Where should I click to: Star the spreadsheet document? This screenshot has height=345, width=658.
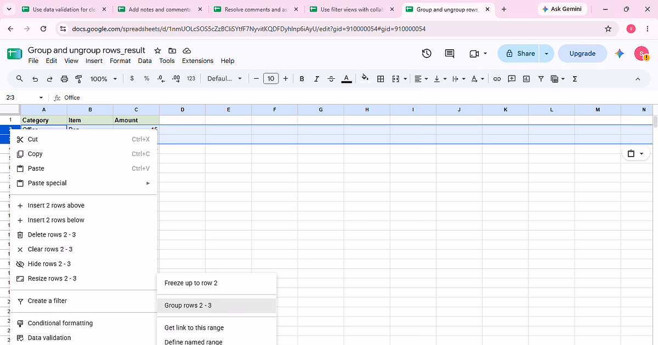pos(157,50)
